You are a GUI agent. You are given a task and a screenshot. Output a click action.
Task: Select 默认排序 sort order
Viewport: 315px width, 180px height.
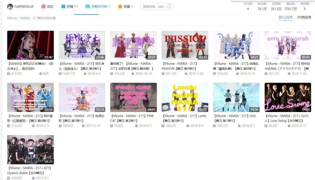286,18
